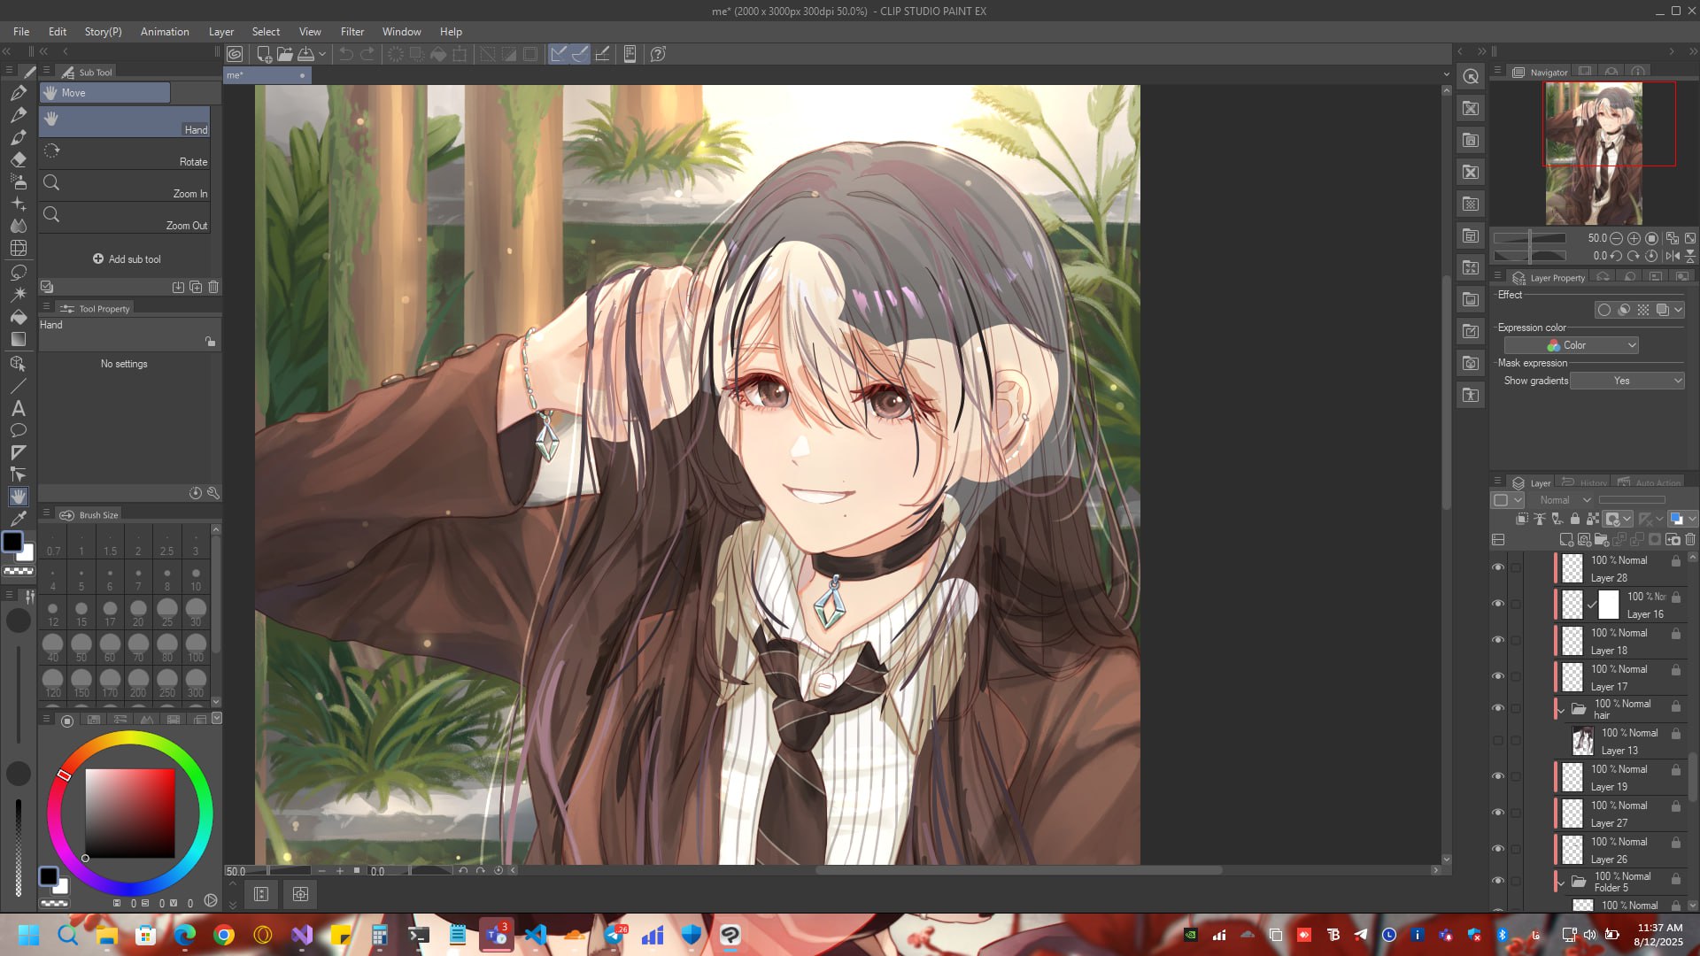
Task: Select the Gradient tool
Action: click(18, 339)
